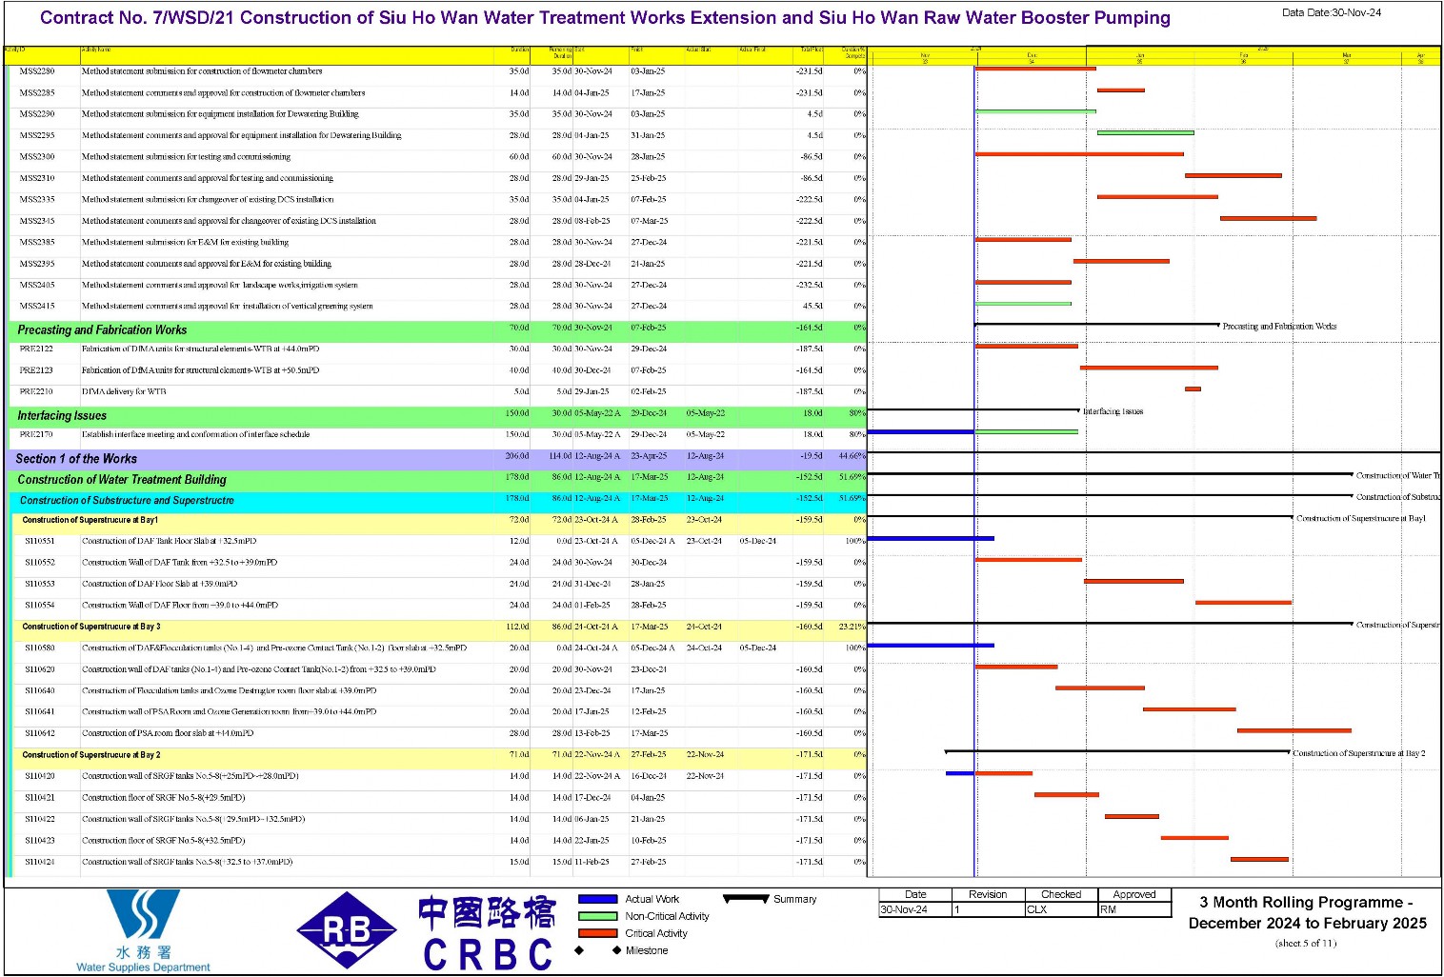
Task: Select activity ID MSS2310
Action: [x=37, y=179]
